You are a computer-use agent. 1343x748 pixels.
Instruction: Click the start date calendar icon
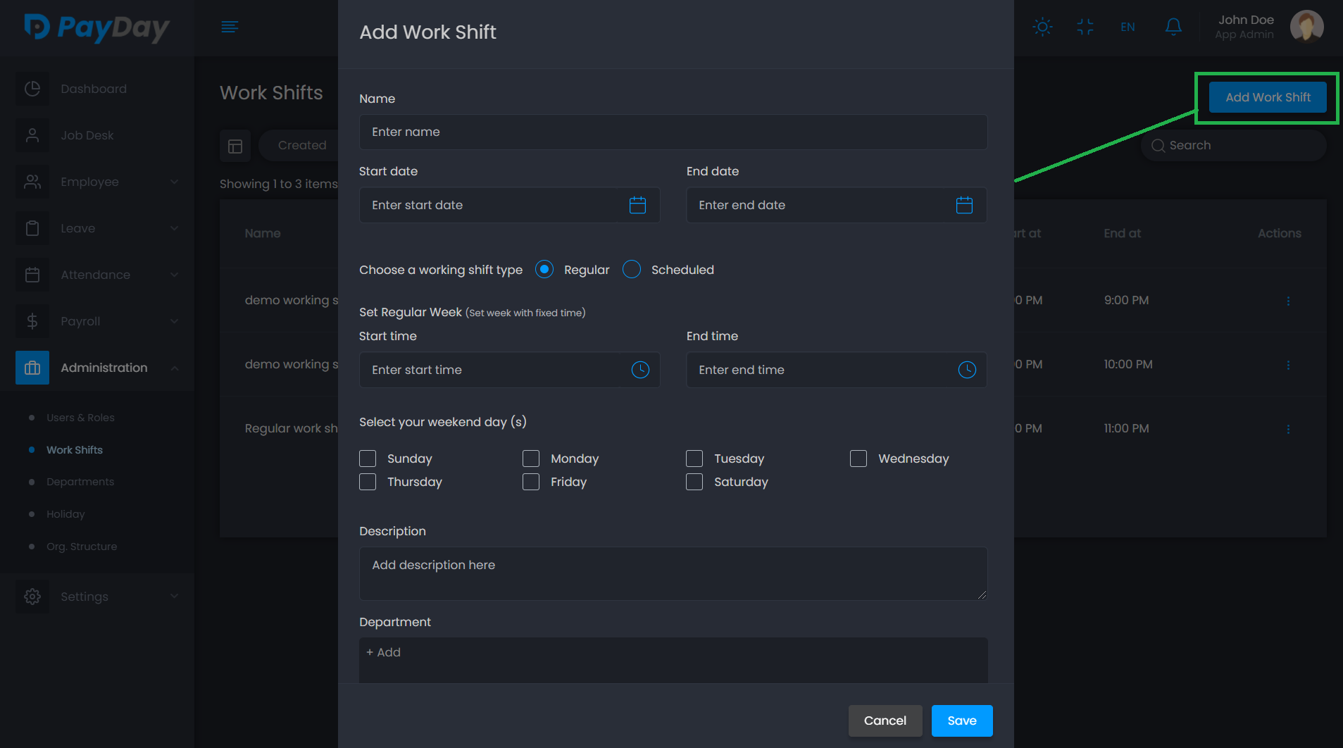pos(637,205)
